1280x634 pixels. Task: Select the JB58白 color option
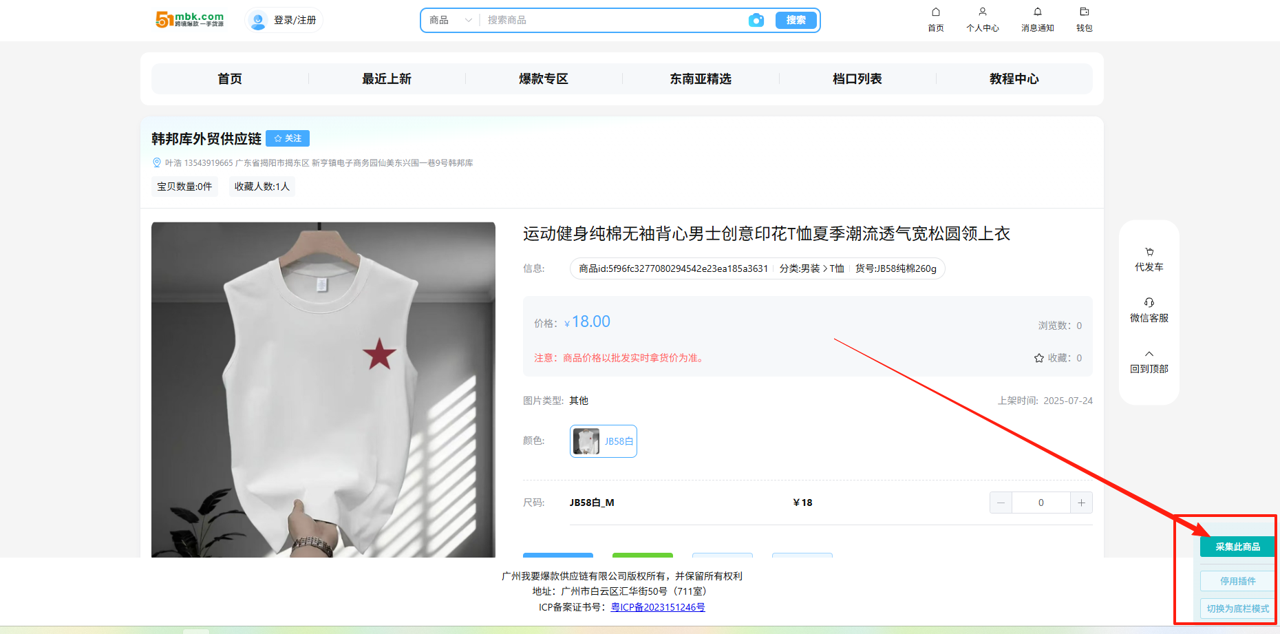(604, 441)
